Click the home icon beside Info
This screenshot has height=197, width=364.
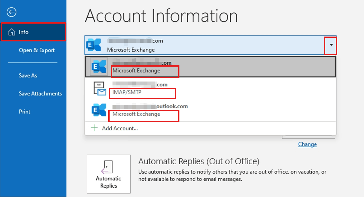[x=12, y=32]
